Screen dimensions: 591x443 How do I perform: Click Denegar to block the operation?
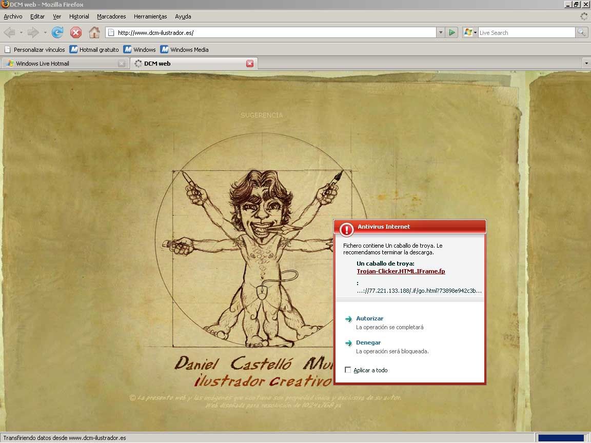click(x=368, y=343)
